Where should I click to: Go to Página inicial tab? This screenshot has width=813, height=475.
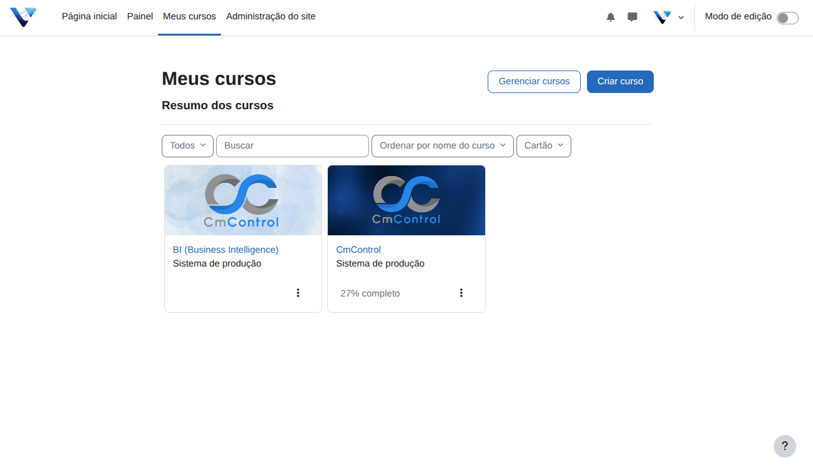[x=89, y=17]
